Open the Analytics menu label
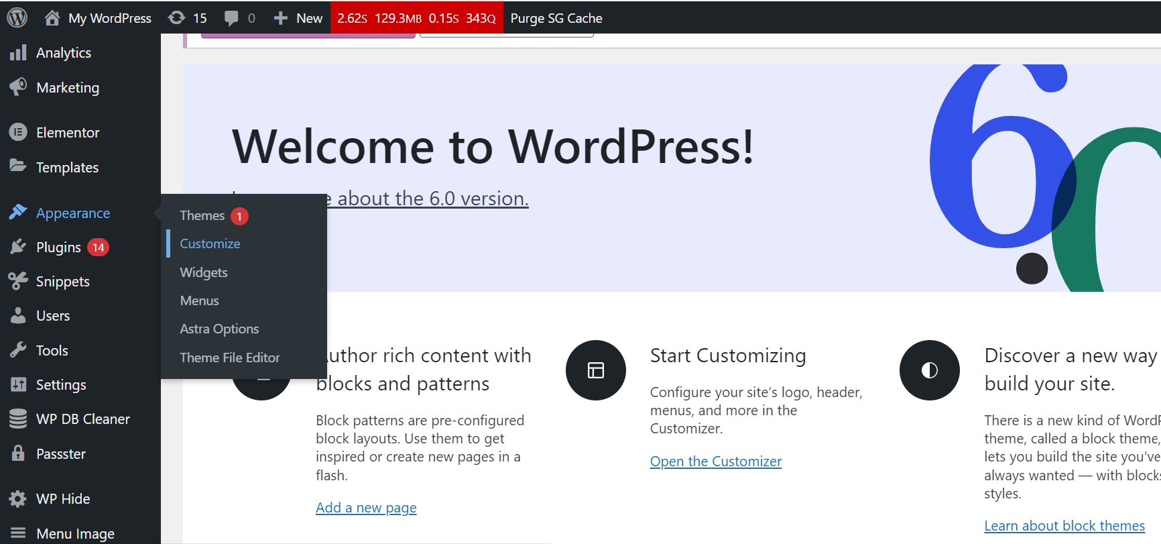 point(64,52)
